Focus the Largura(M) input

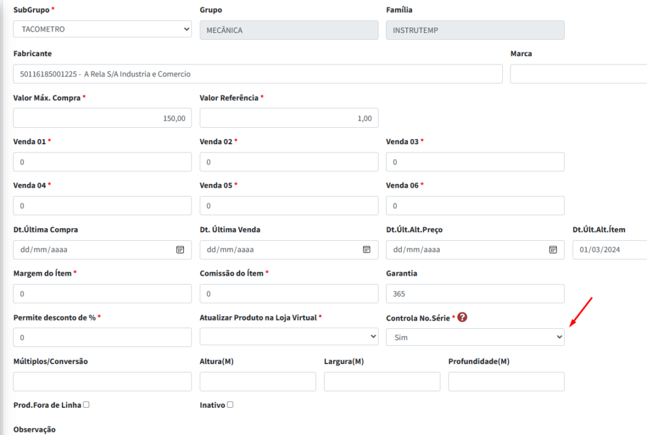coord(382,381)
